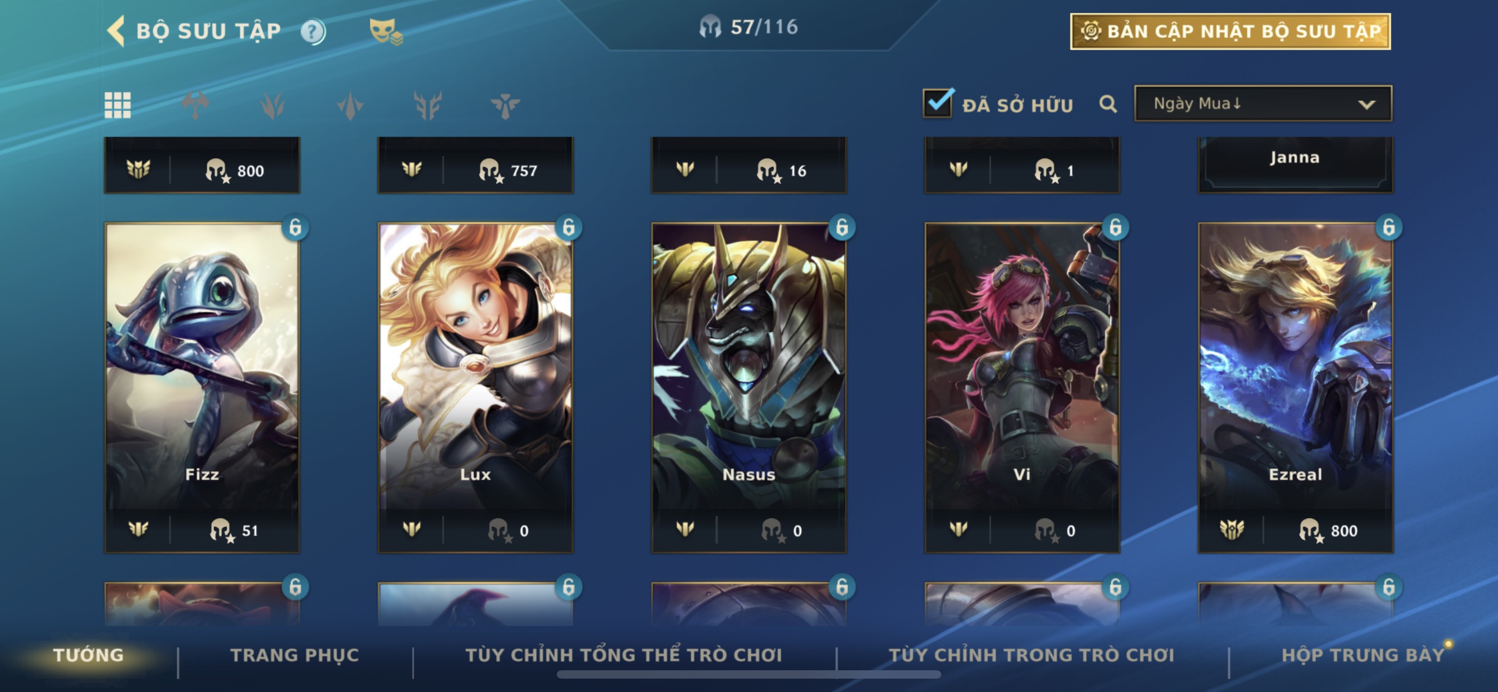Open the Ezreal champion card

(1295, 387)
